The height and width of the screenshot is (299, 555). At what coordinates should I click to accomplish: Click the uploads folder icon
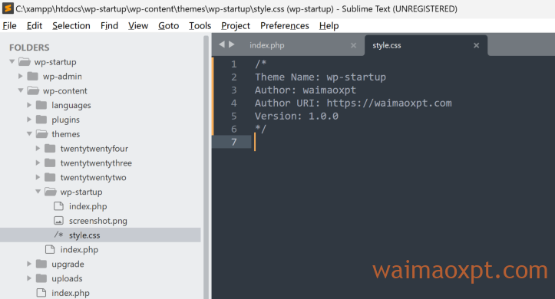point(41,278)
